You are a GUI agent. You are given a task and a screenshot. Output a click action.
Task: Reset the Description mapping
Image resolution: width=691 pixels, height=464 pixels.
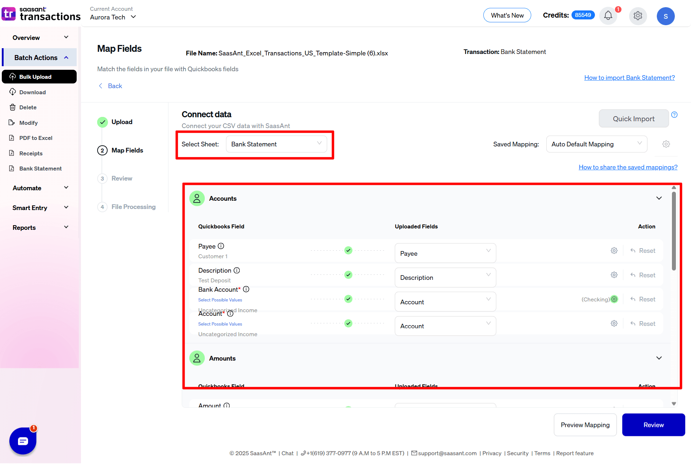coord(643,275)
